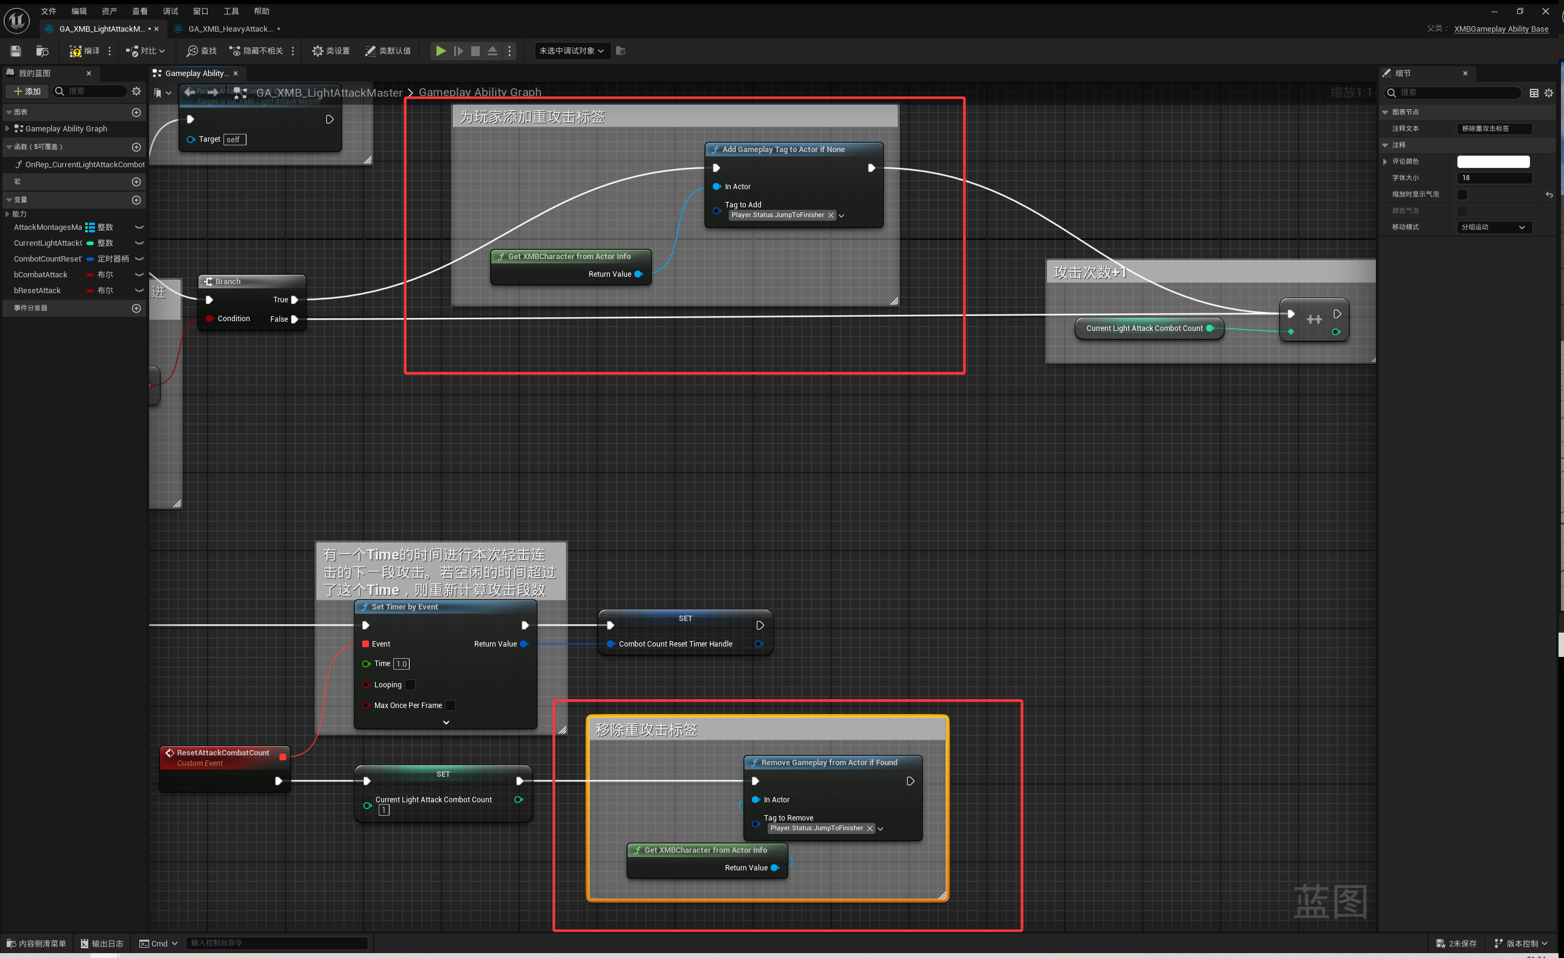Toggle the Looping checkbox on Set Timer node

point(410,685)
